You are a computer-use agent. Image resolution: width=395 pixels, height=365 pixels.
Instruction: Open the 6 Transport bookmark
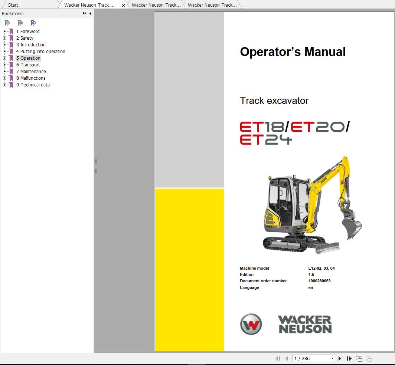[x=28, y=65]
